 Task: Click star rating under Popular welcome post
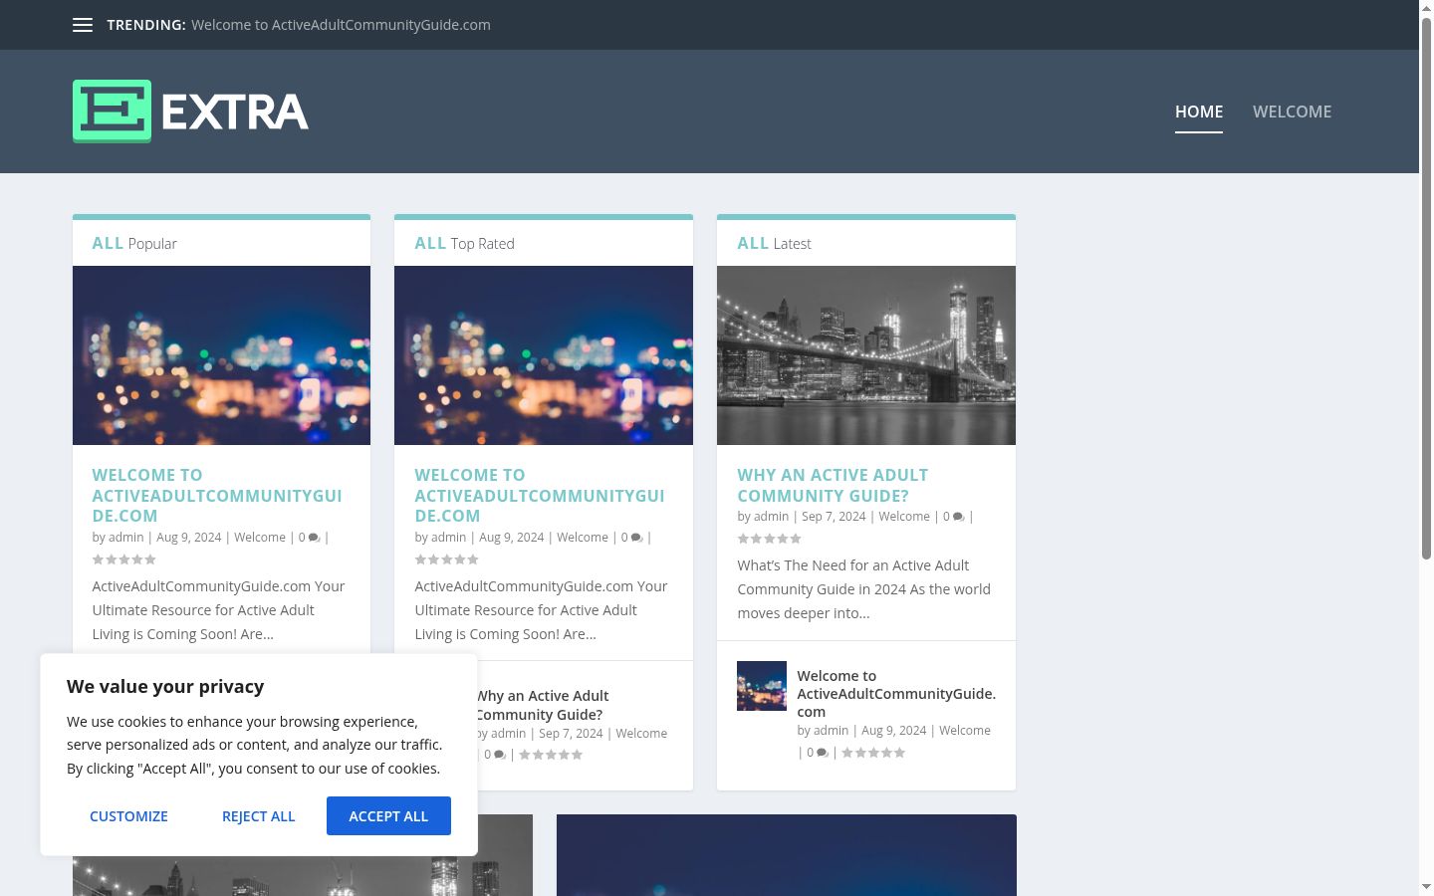point(124,560)
